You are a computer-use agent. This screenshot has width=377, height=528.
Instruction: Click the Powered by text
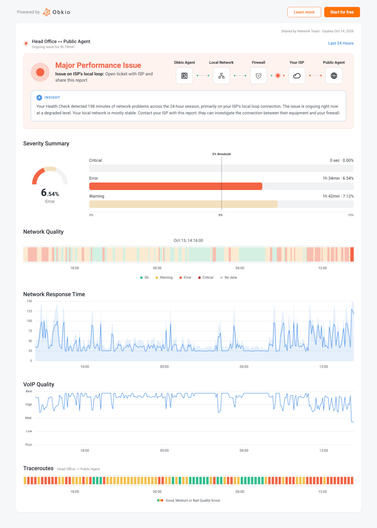28,12
